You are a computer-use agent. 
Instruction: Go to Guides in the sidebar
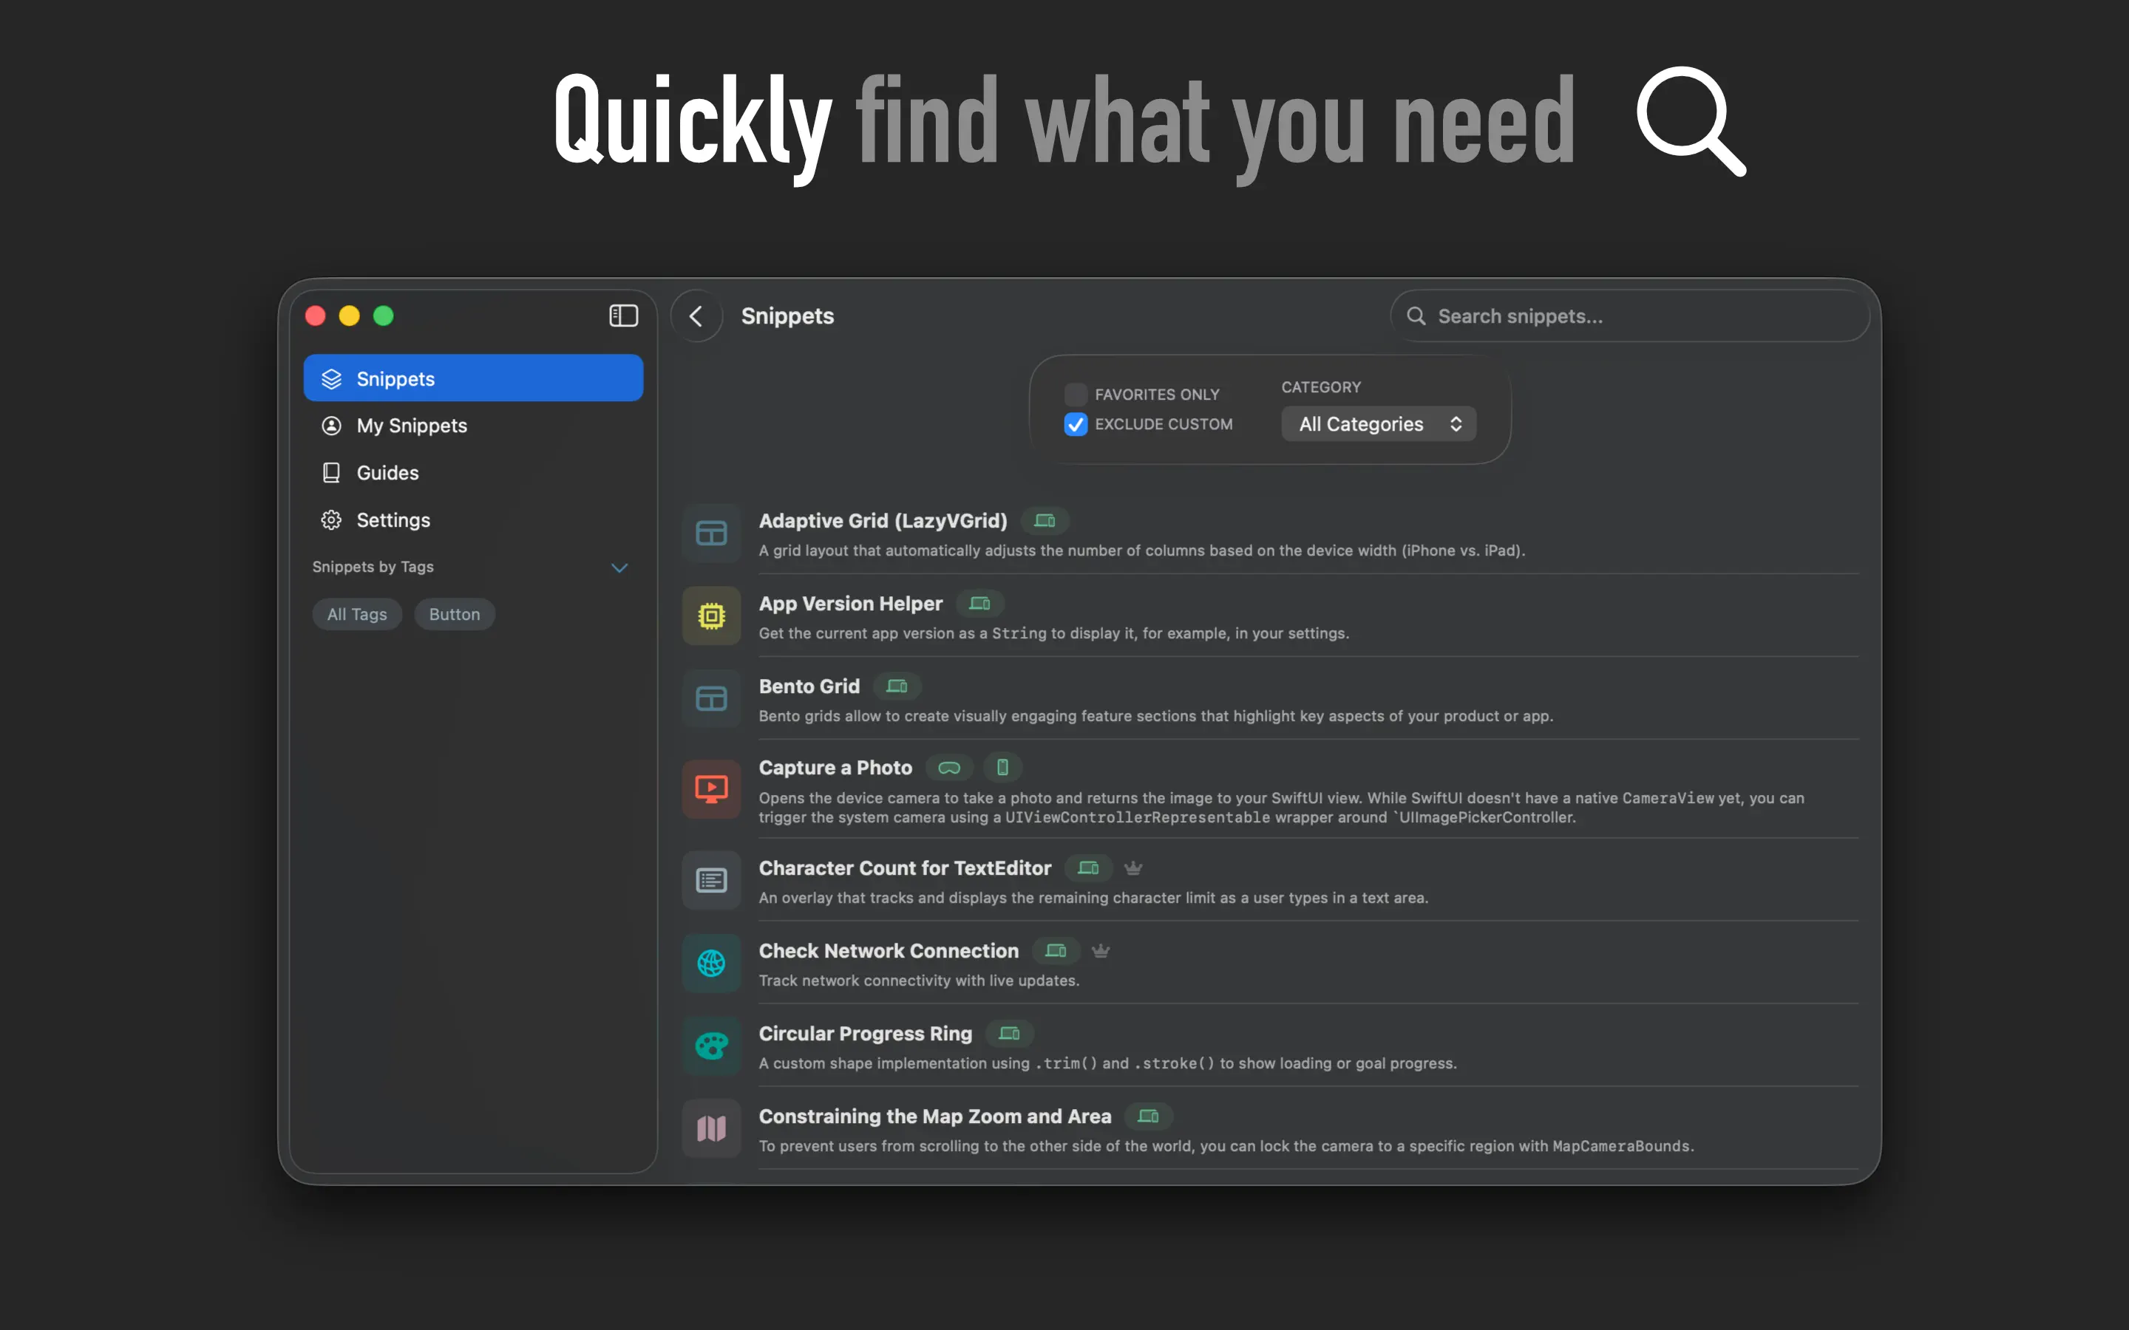point(387,473)
